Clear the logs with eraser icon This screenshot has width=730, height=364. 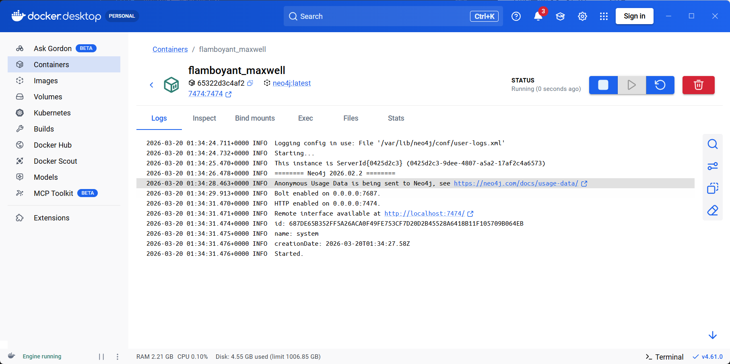click(713, 210)
